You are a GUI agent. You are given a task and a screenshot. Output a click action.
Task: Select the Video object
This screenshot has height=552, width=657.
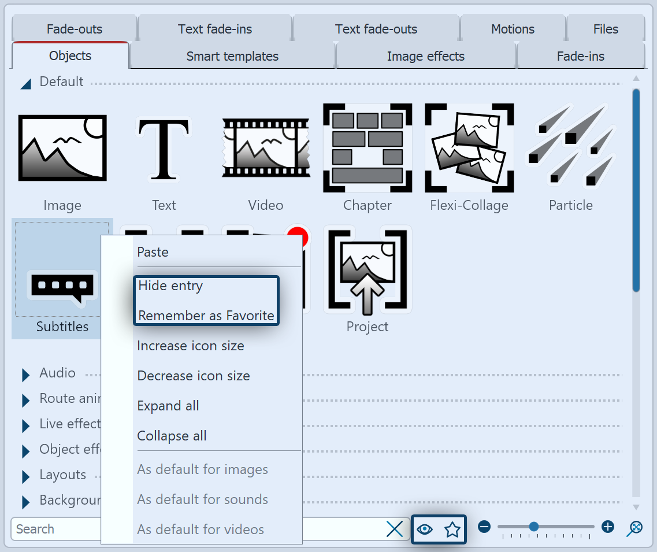click(x=265, y=147)
